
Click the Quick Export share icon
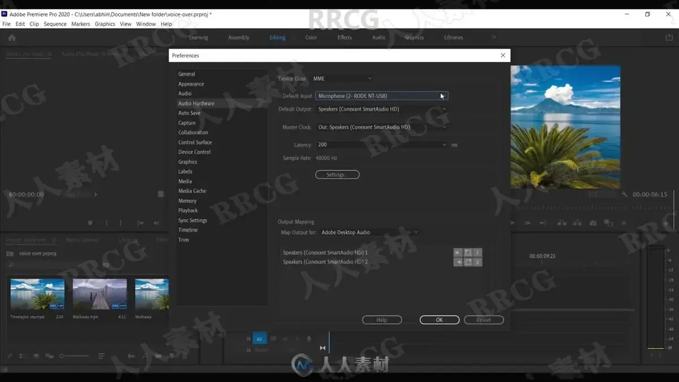pyautogui.click(x=669, y=37)
